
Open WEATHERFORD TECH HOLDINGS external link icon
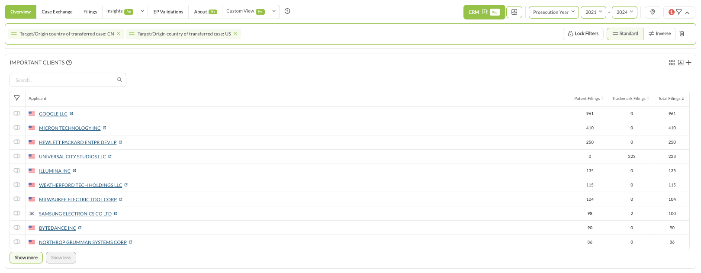pyautogui.click(x=126, y=185)
